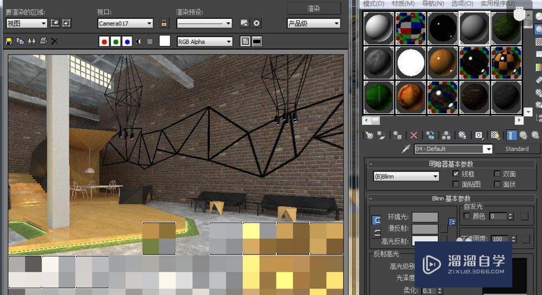
Task: Select the dark brick material sample sphere
Action: (474, 97)
